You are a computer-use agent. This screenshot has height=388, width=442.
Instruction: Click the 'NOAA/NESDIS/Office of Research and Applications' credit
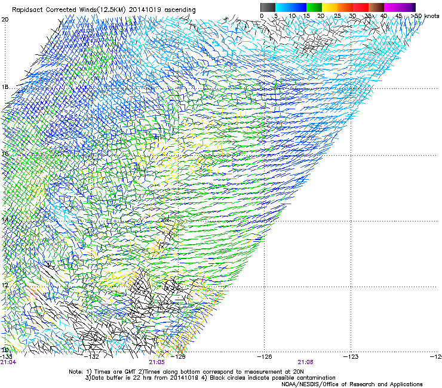coord(352,384)
